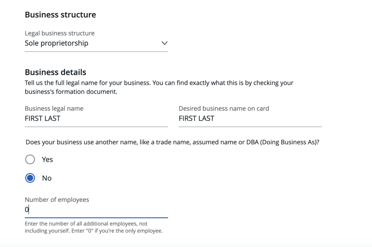Click the Yes option label text
Screen dimensions: 372x247
(x=47, y=159)
